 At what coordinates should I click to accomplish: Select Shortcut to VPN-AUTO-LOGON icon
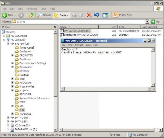pos(62,35)
